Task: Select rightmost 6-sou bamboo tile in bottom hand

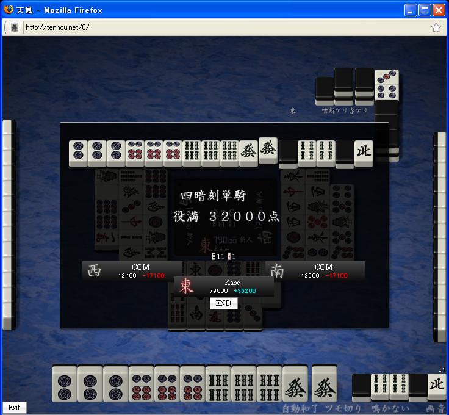Action: coord(270,384)
